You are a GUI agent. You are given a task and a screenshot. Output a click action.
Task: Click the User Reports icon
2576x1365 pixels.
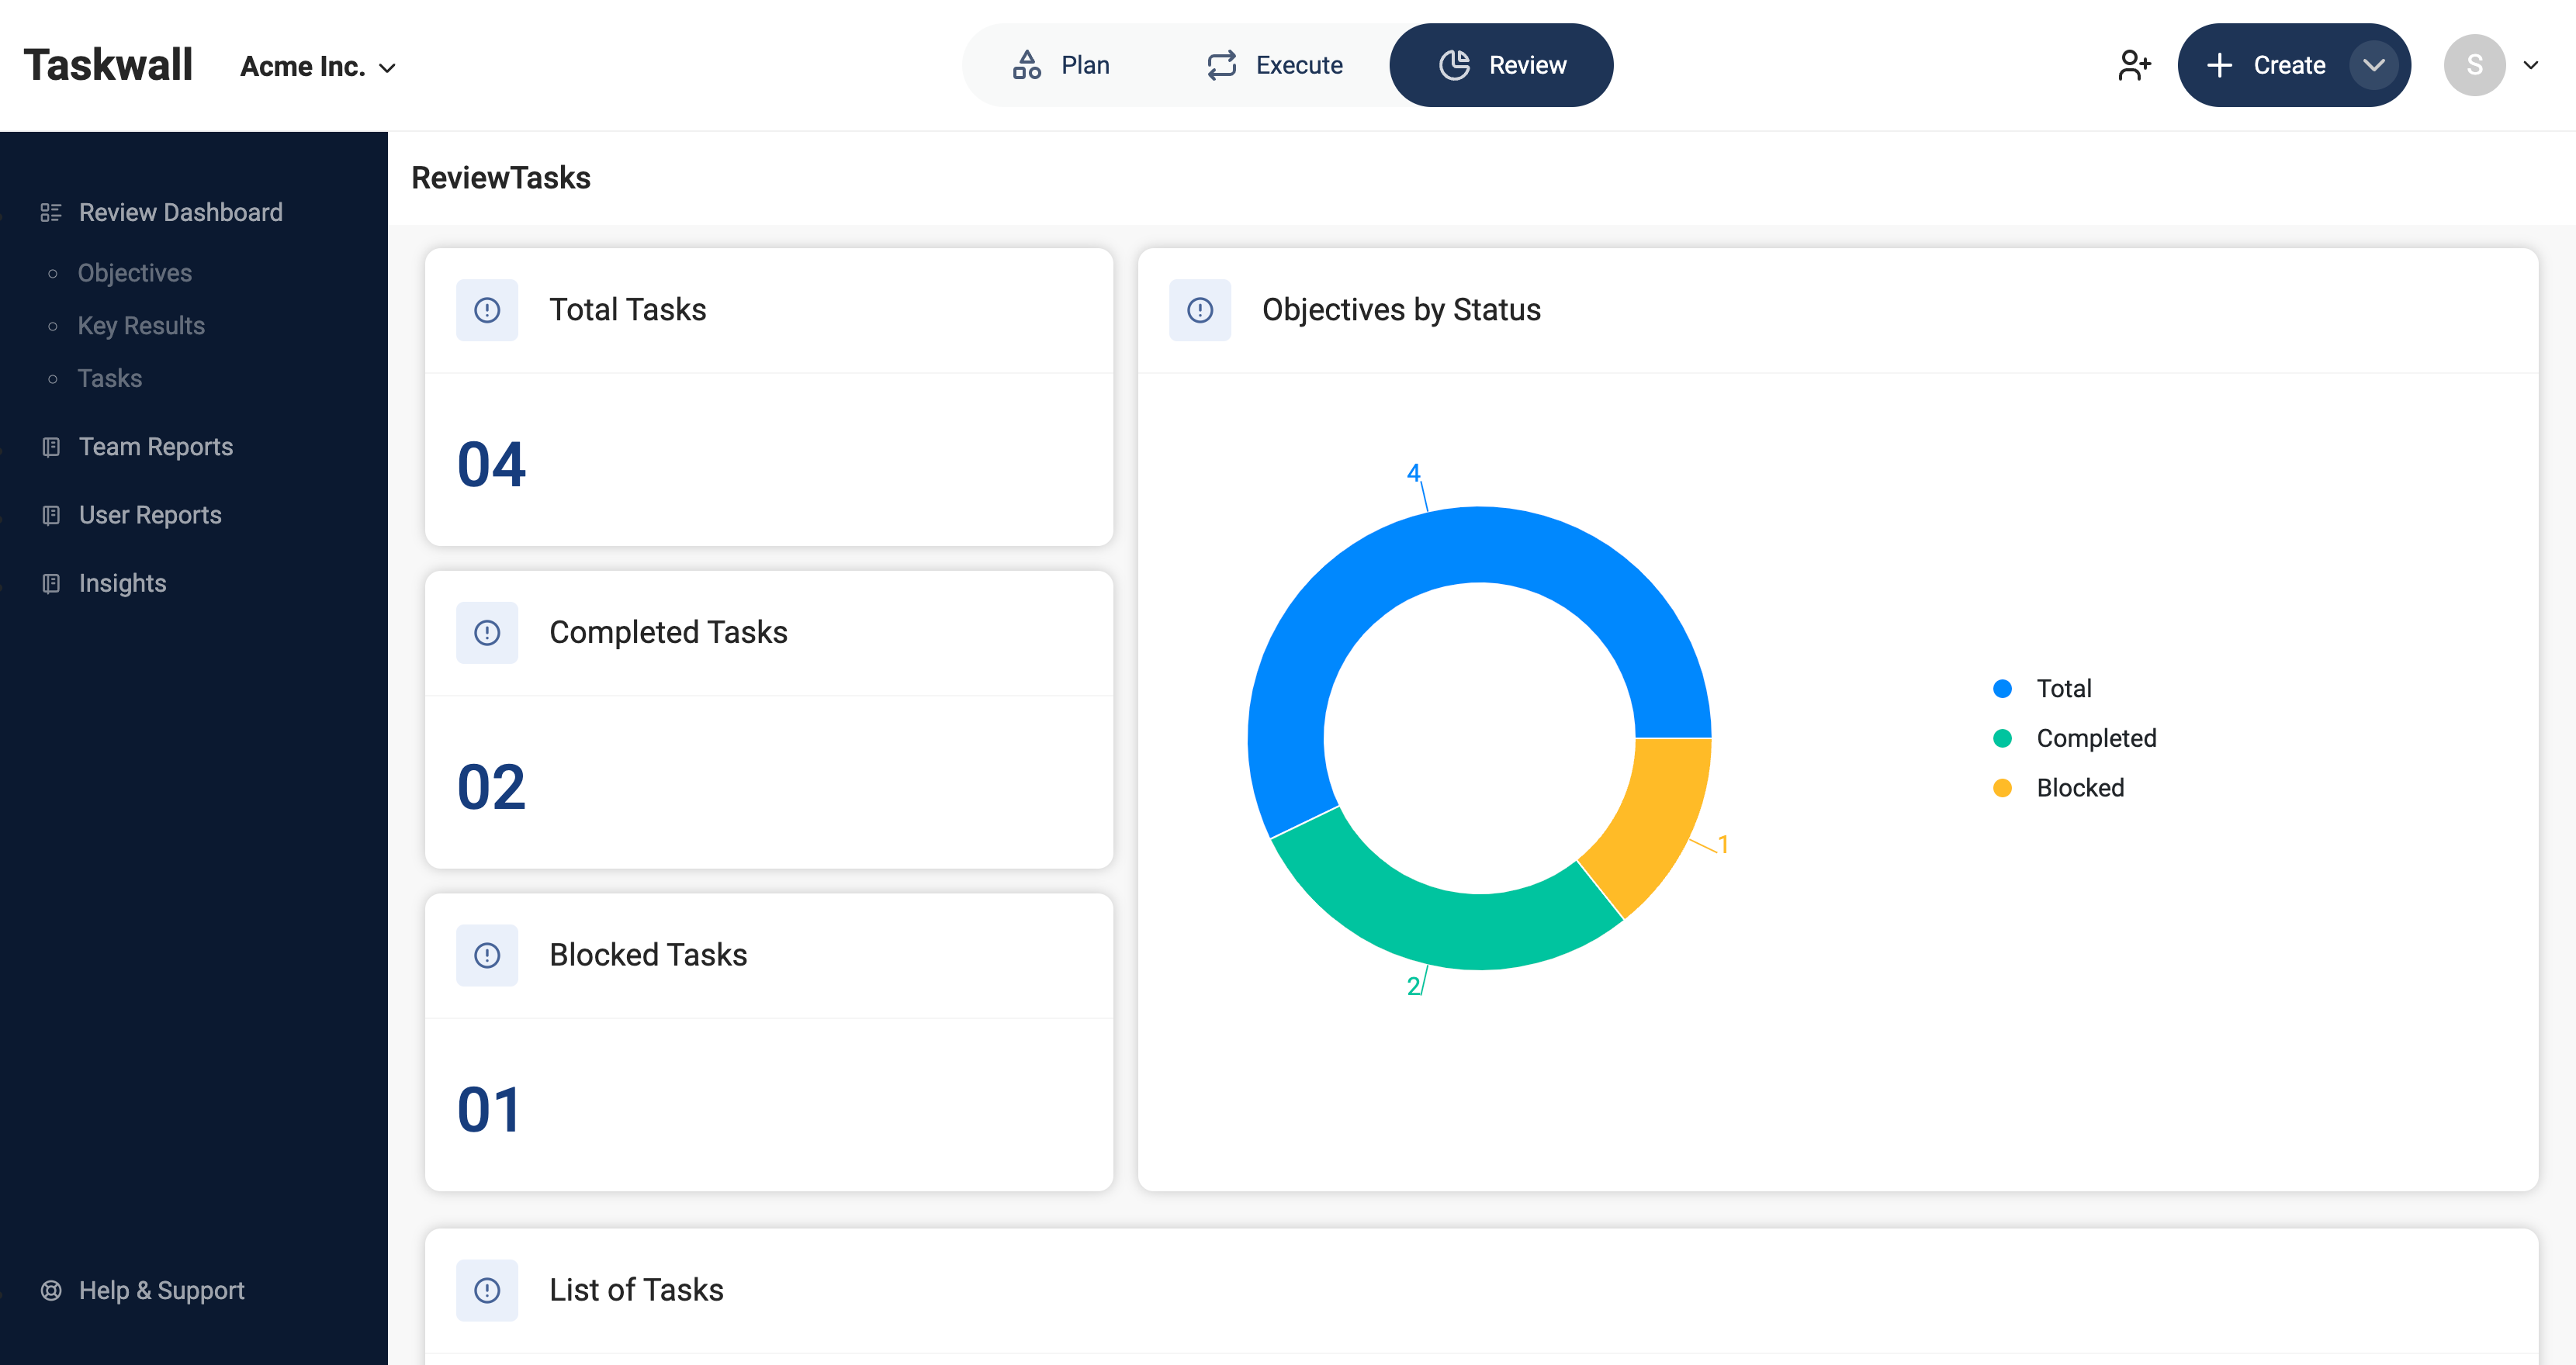coord(51,515)
